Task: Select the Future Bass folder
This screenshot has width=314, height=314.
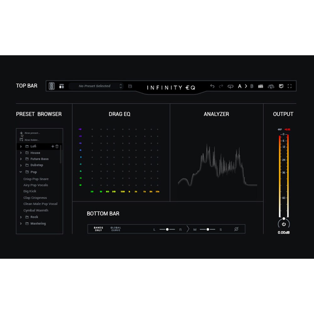Action: point(39,159)
